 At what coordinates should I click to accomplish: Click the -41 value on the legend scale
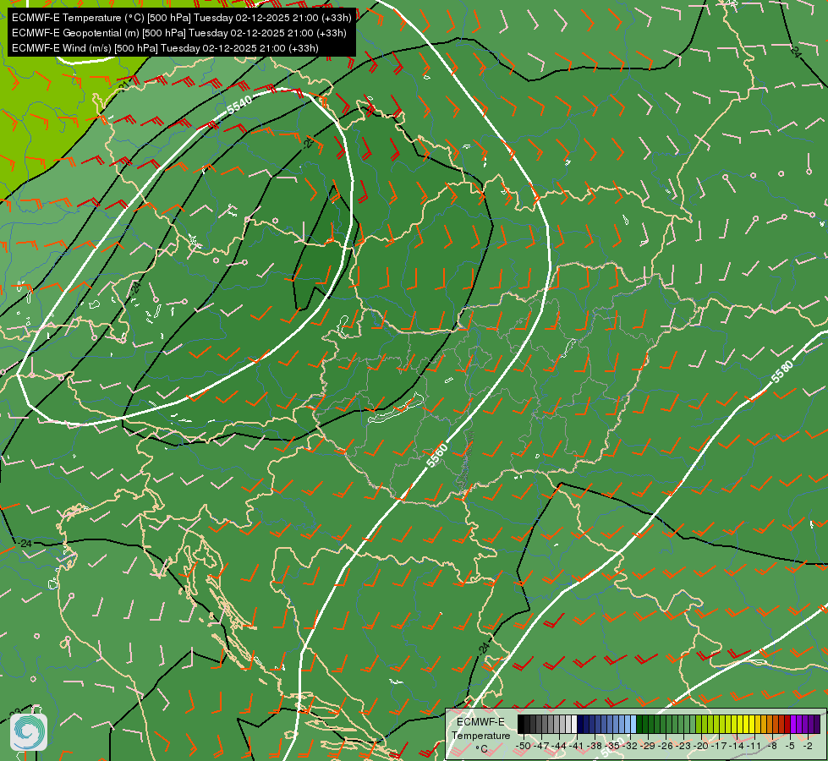pyautogui.click(x=577, y=746)
